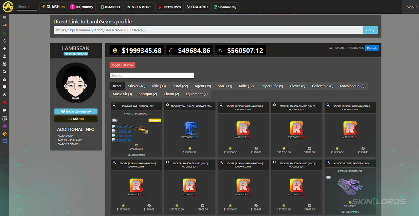Click magnifier on Titan (Holo) sticker card
The image size is (419, 216).
tap(168, 105)
